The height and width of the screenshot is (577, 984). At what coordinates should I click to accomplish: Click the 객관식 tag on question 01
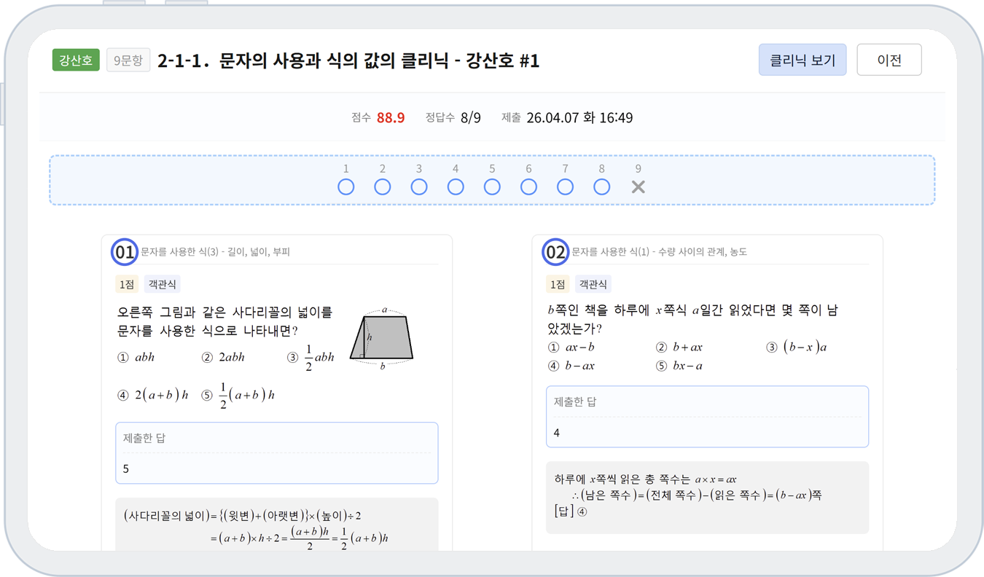162,284
